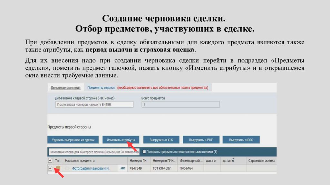The width and height of the screenshot is (330, 185).
Task: Uncheck the Фотография Иванова И.И. row checkbox
Action: 50,168
